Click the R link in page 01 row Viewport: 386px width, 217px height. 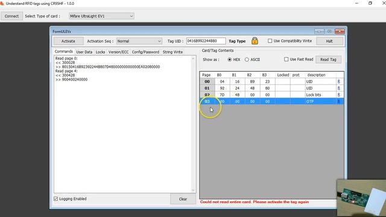point(339,88)
